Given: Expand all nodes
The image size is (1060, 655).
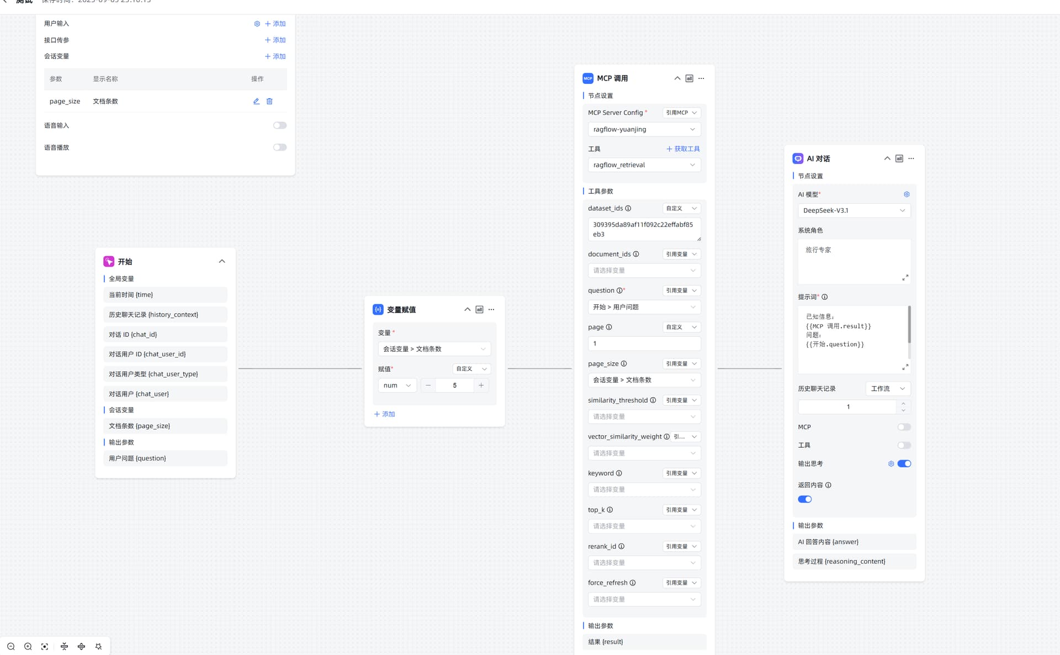Looking at the screenshot, I should tap(81, 646).
